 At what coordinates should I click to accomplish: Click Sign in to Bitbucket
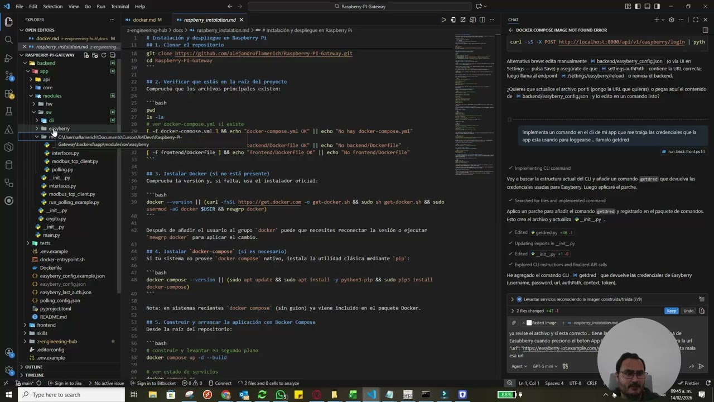(153, 383)
